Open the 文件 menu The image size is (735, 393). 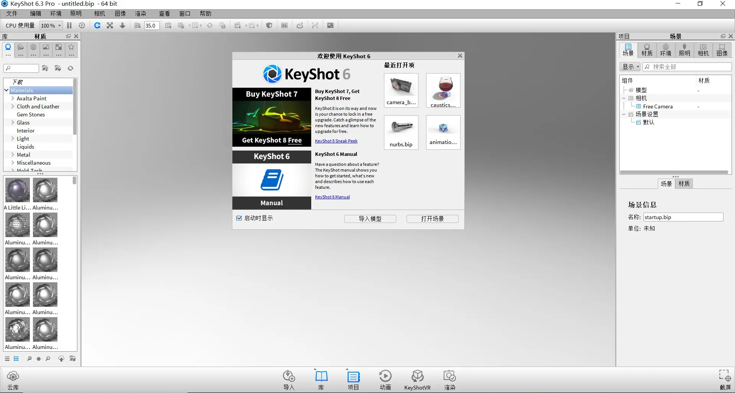(x=12, y=13)
